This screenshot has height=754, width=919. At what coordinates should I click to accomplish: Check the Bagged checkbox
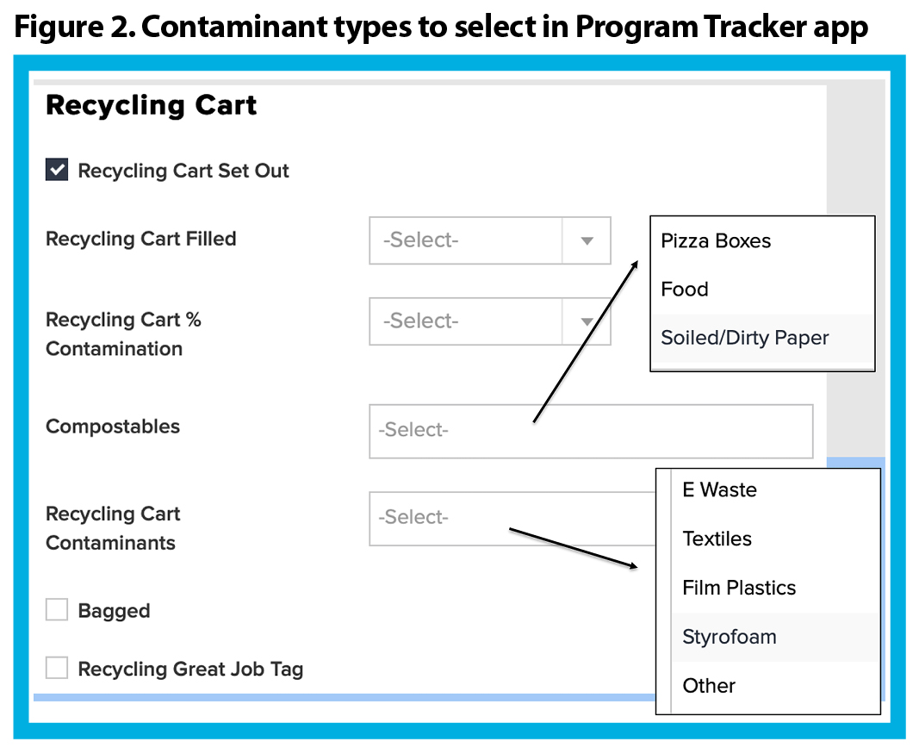57,609
